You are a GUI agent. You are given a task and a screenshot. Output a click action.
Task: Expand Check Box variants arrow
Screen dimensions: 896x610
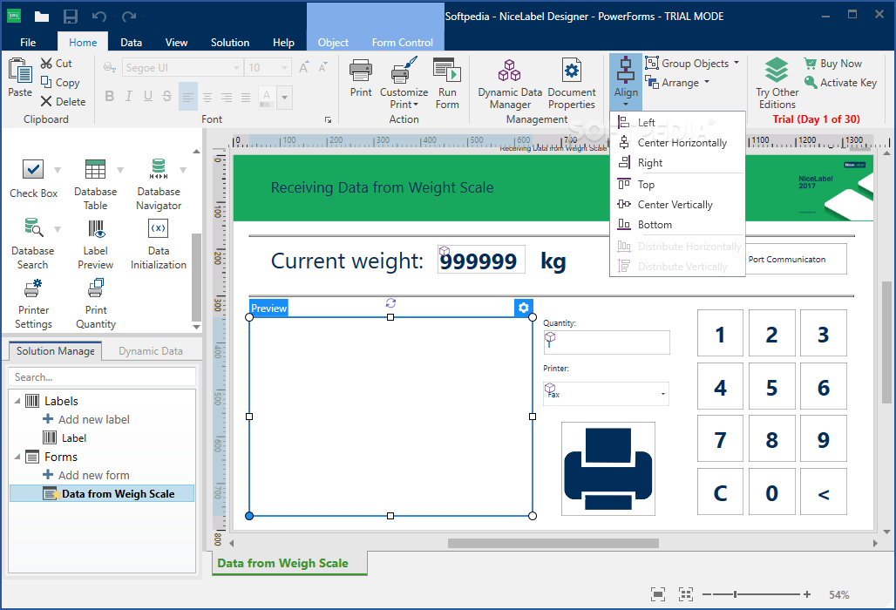click(58, 170)
